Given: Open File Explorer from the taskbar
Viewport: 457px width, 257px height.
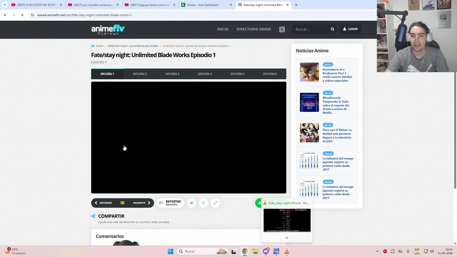Looking at the screenshot, I should click(x=255, y=251).
